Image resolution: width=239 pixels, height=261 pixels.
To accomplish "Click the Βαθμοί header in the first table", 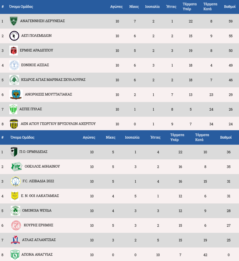I will (x=230, y=7).
